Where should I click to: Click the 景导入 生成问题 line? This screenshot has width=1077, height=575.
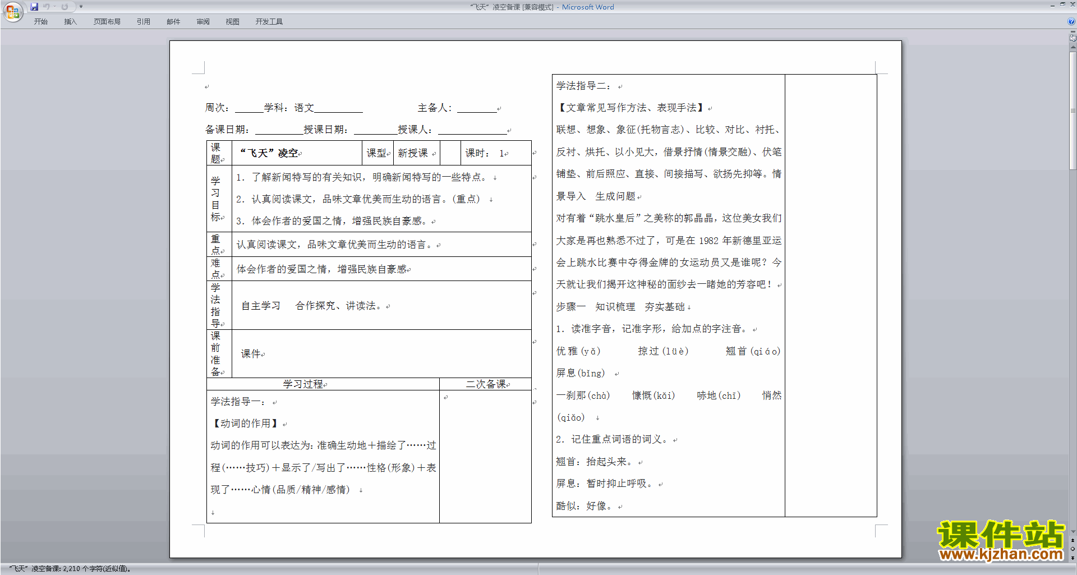(596, 196)
